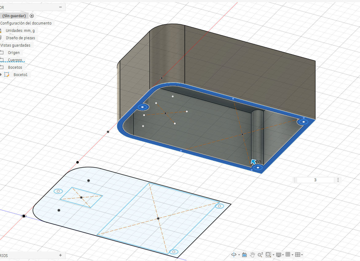The image size is (360, 261).
Task: Click small rectangle sketch center point
Action: click(x=81, y=198)
